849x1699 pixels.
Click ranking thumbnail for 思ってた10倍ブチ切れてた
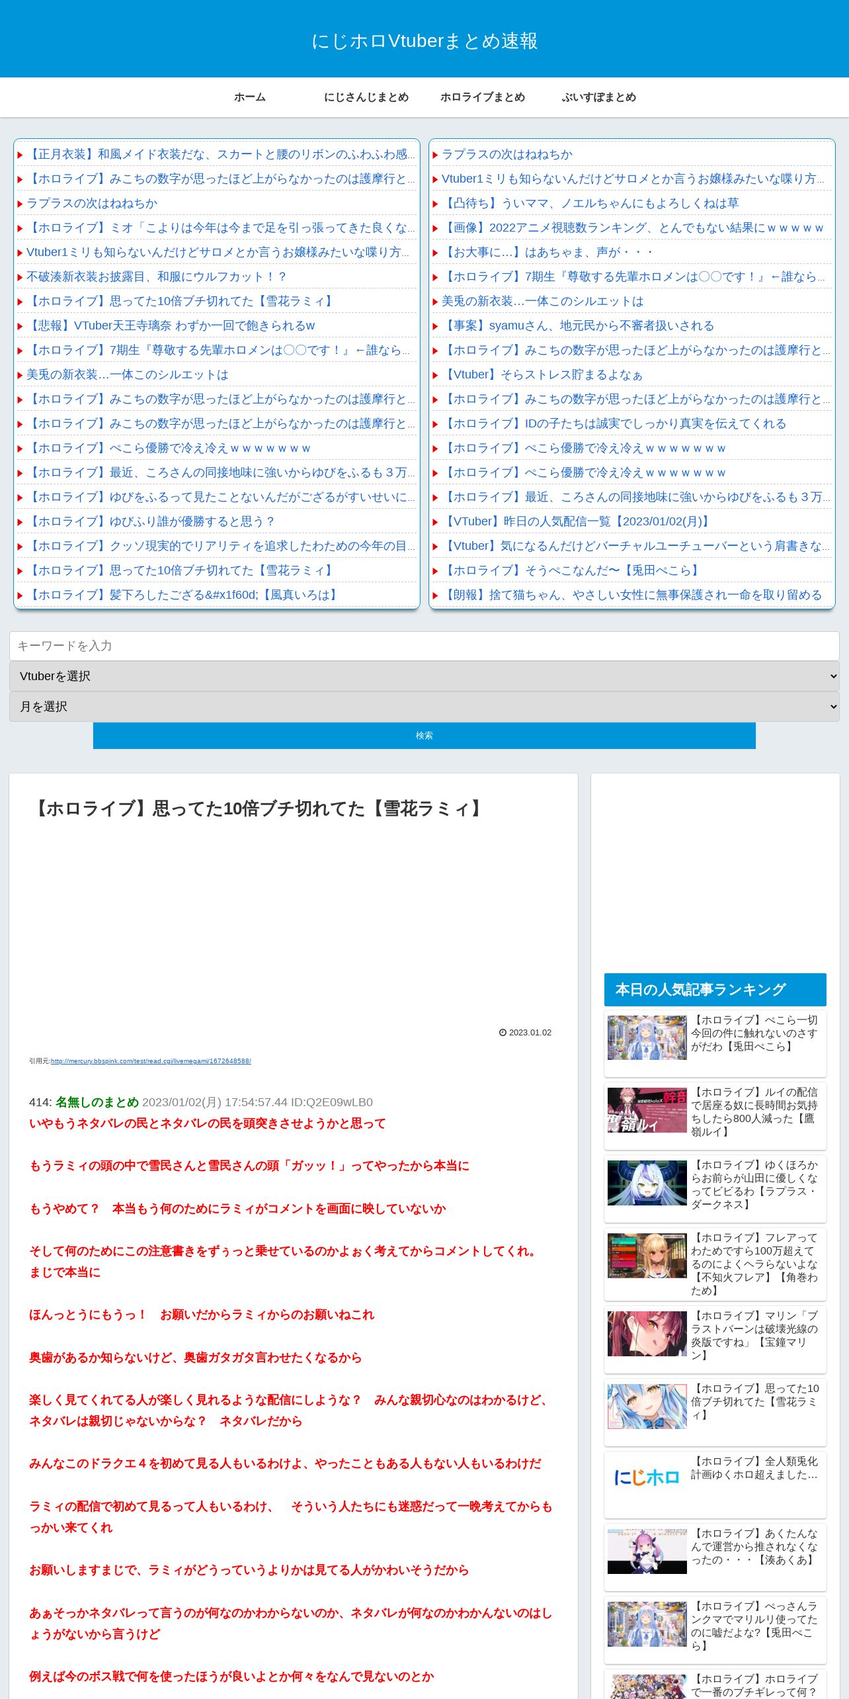[x=647, y=1407]
